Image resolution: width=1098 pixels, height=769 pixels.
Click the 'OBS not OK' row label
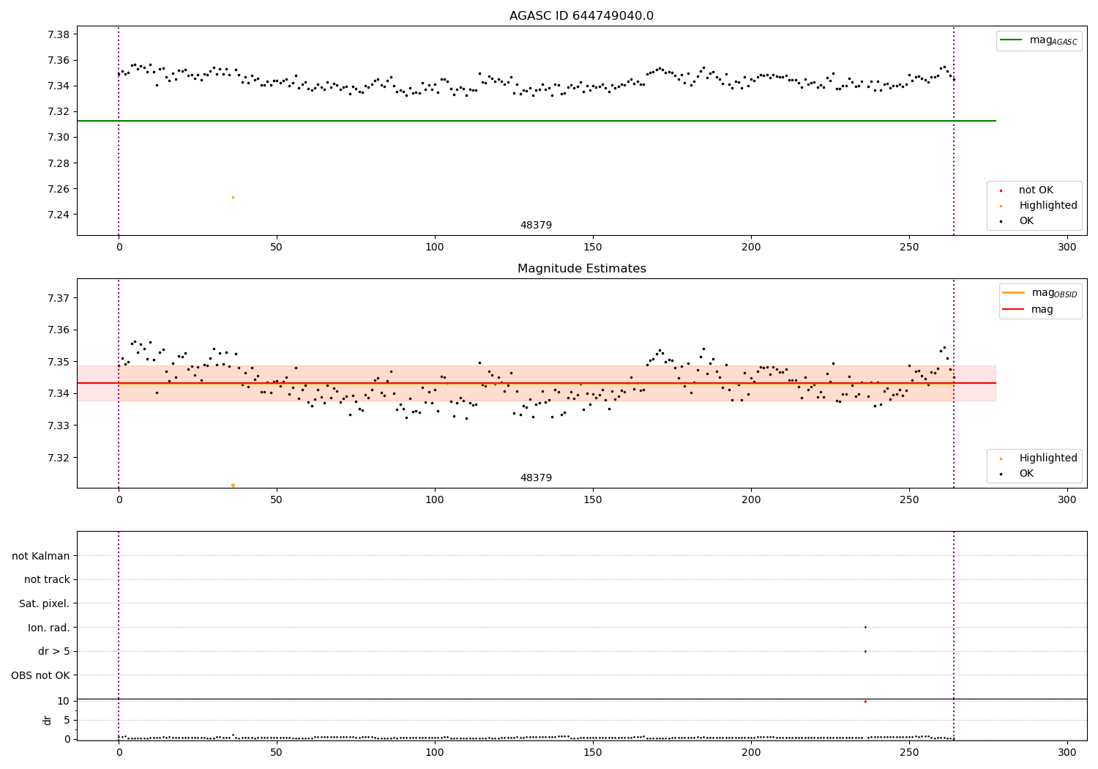[x=41, y=675]
